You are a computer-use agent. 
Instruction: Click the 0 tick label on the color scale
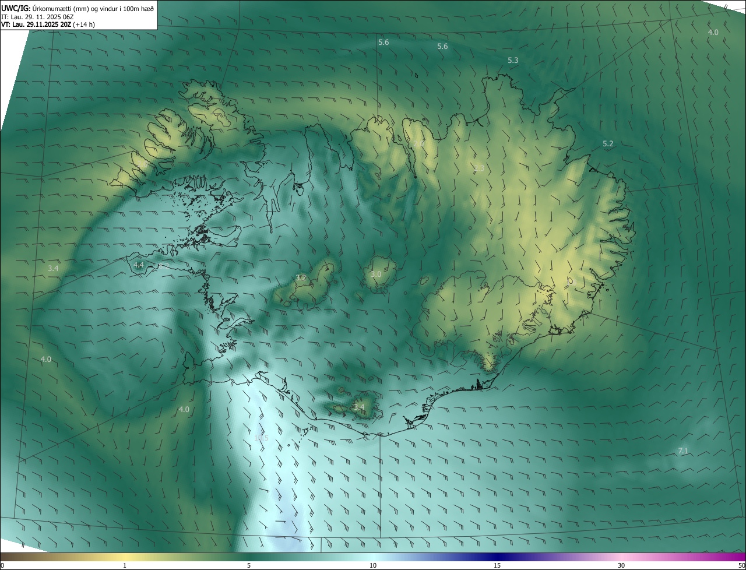2,566
